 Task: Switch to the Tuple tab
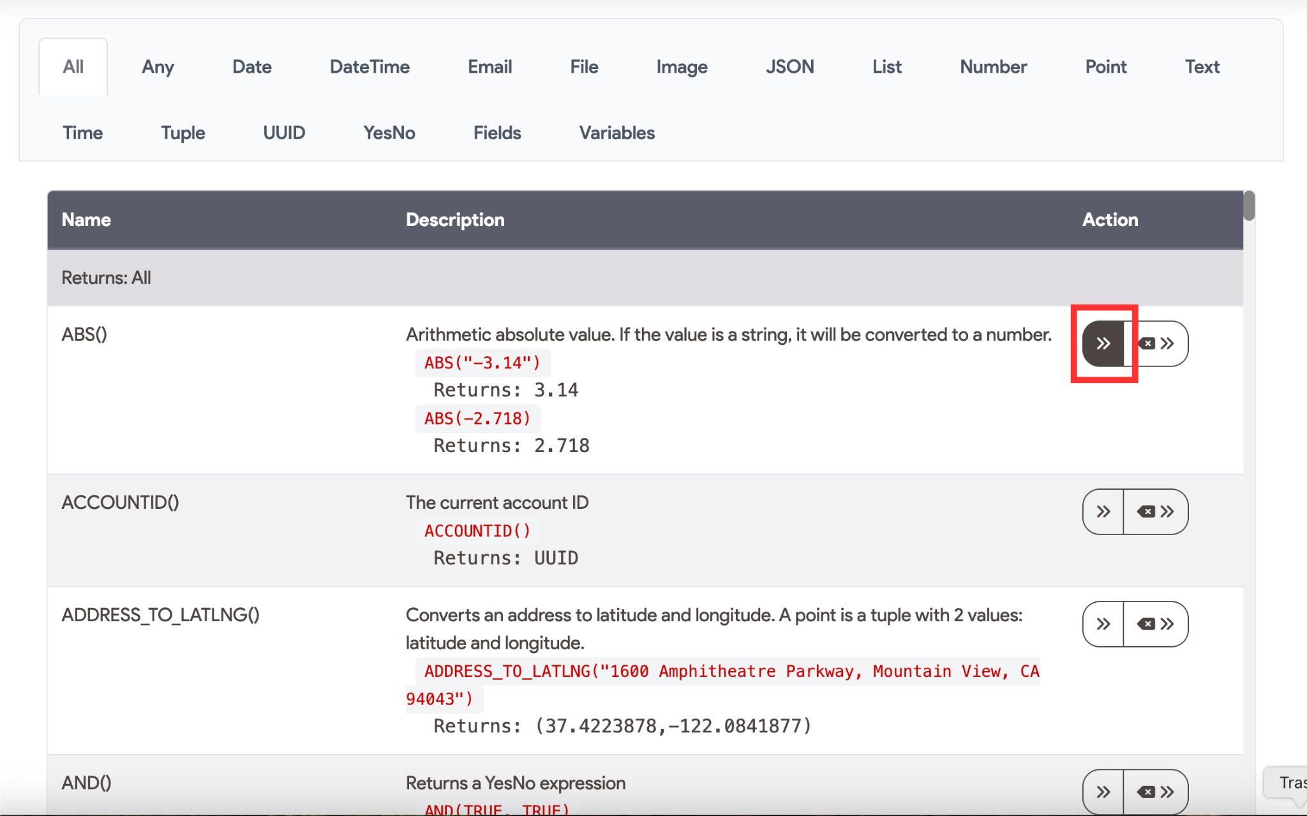(x=183, y=133)
